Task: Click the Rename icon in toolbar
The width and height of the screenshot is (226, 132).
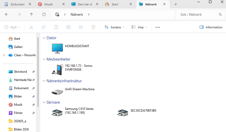Action: click(69, 27)
